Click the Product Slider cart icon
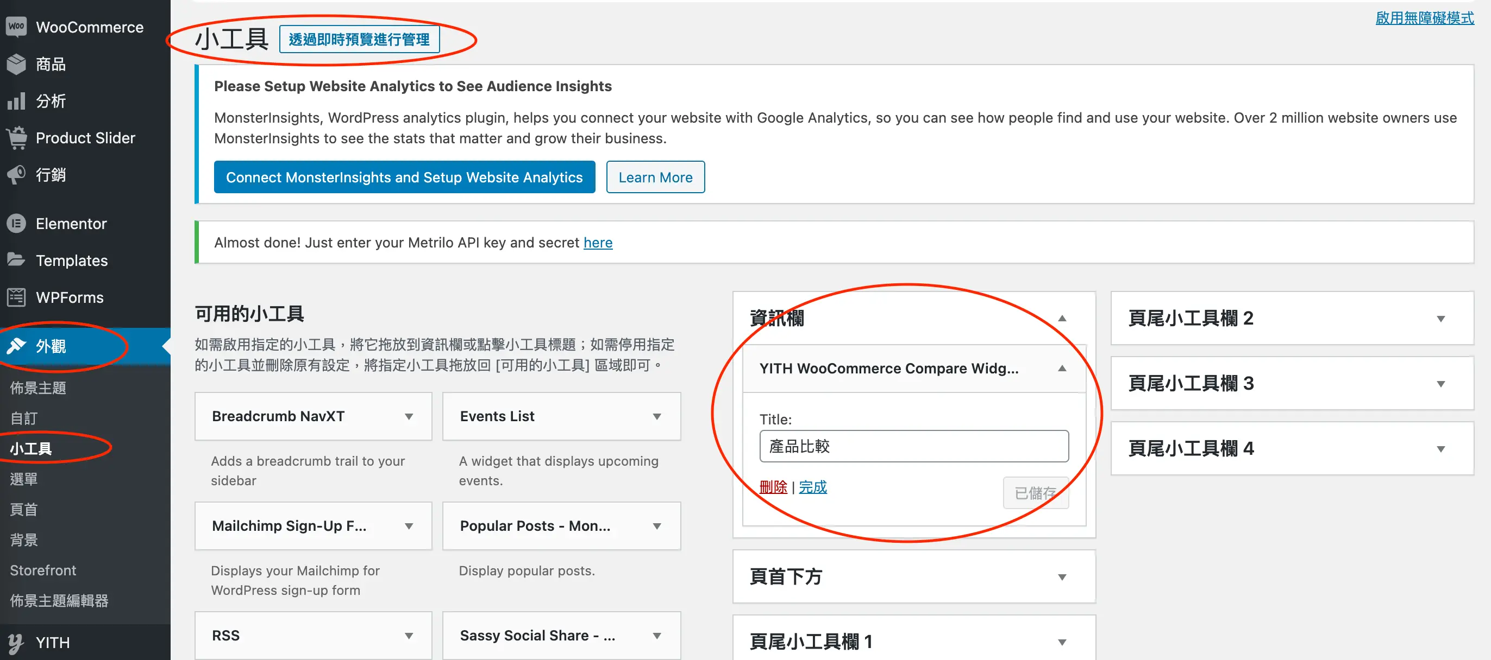The image size is (1491, 660). pyautogui.click(x=17, y=137)
